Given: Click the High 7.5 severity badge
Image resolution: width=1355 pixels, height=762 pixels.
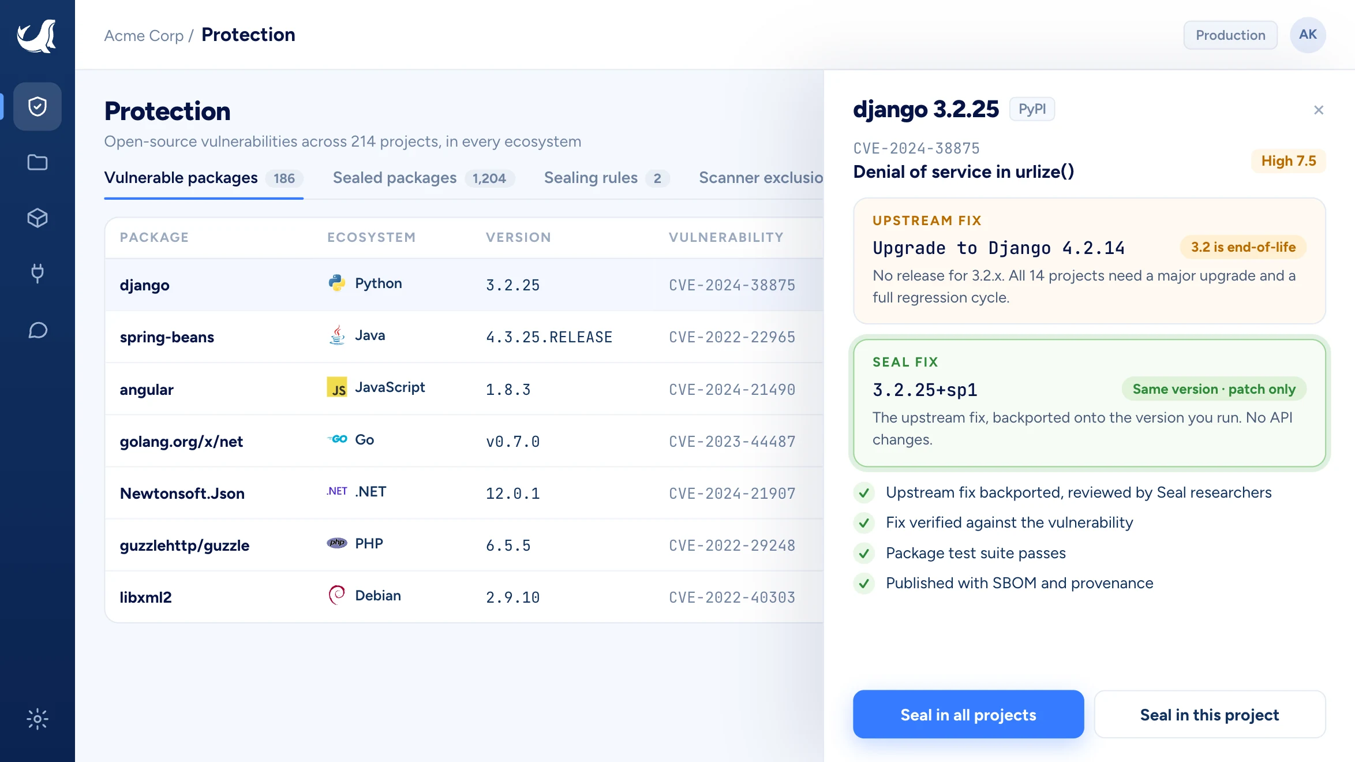Looking at the screenshot, I should [1289, 161].
